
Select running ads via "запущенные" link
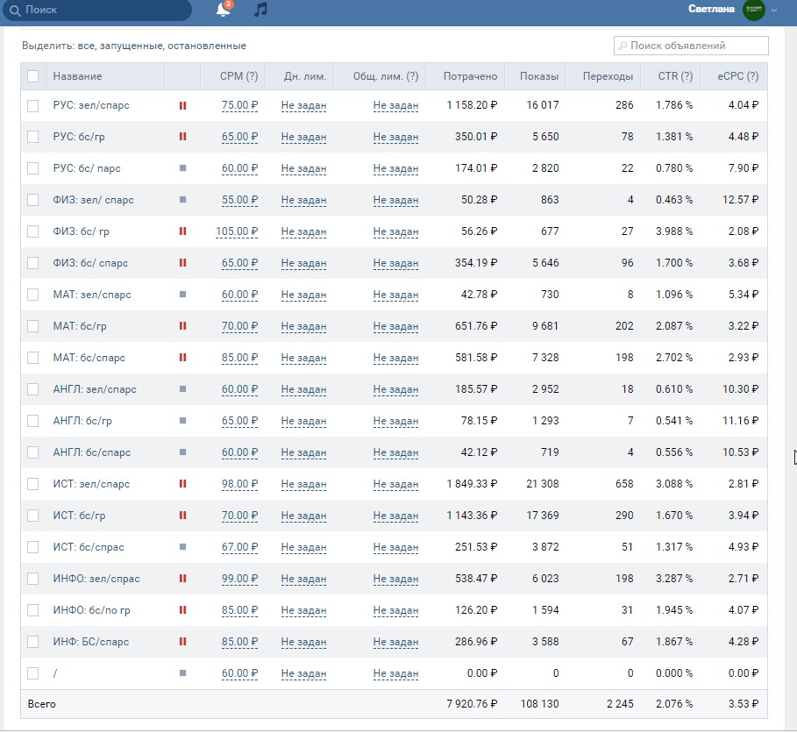pyautogui.click(x=132, y=46)
